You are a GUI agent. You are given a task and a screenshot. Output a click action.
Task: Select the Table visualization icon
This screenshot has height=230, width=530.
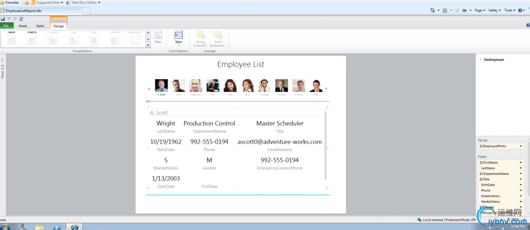pos(11,39)
